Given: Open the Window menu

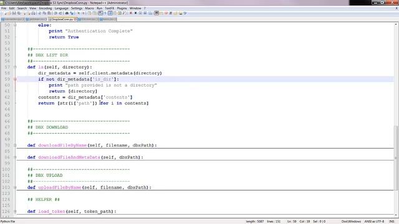Looking at the screenshot, I should pyautogui.click(x=135, y=8).
